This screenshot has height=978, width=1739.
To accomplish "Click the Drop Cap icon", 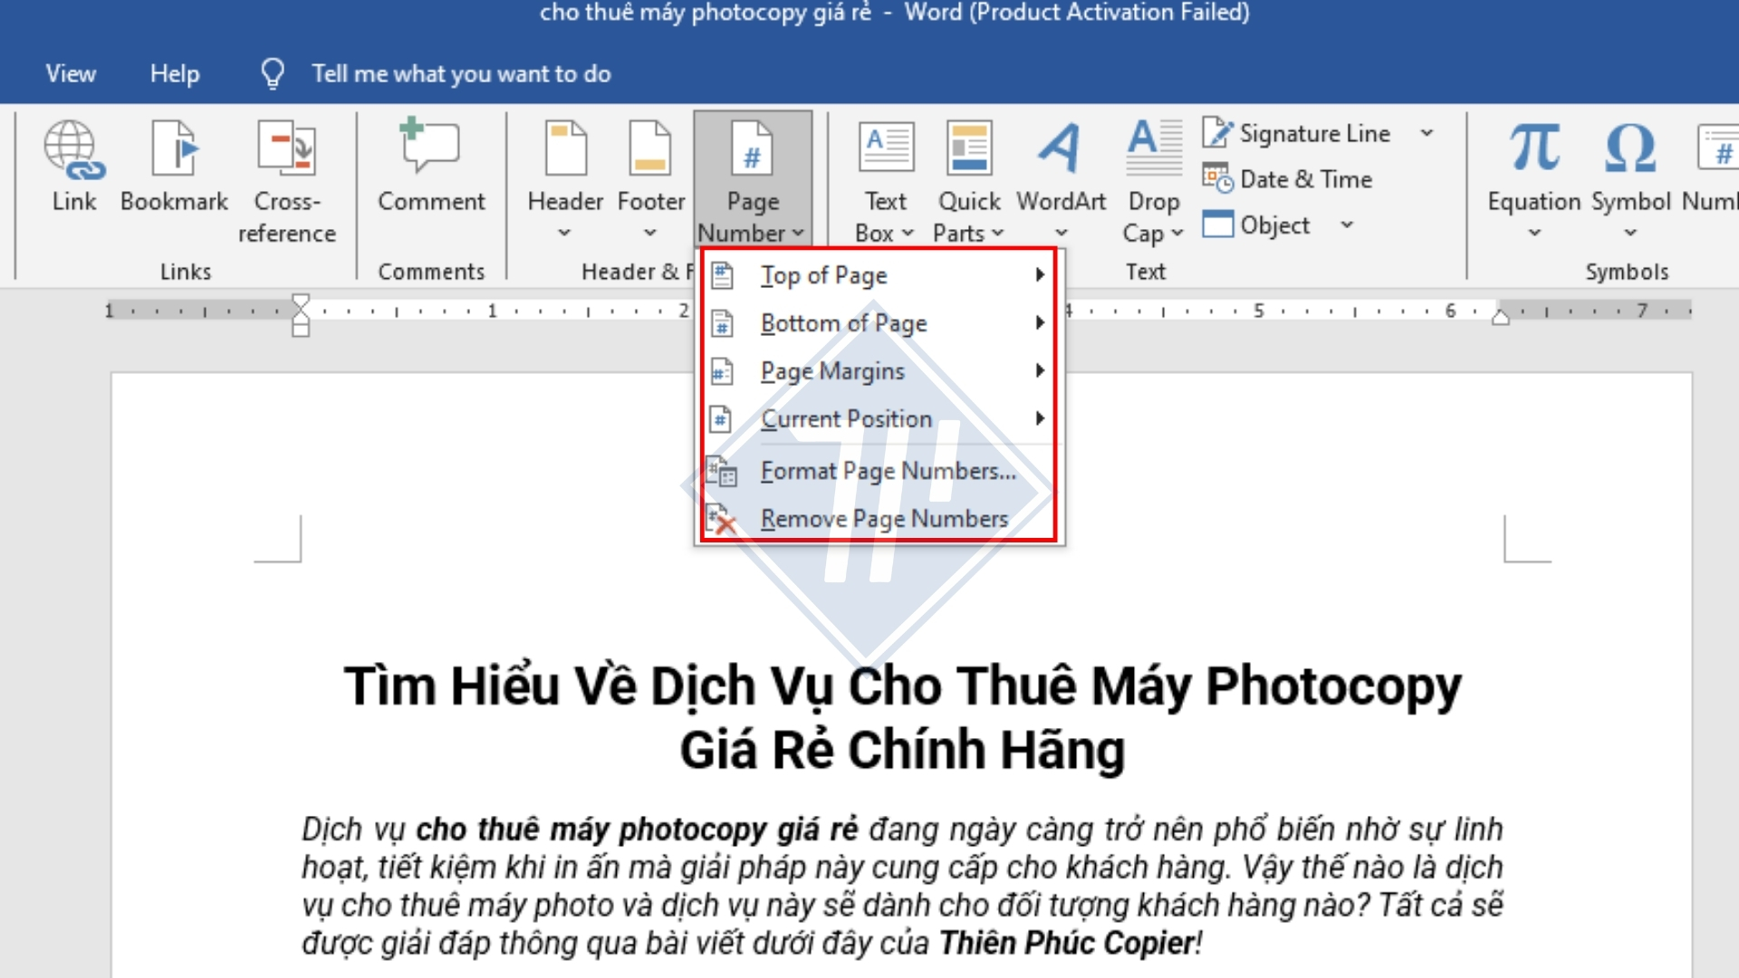I will click(x=1154, y=148).
